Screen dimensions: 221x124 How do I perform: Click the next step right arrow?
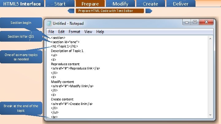(149, 11)
